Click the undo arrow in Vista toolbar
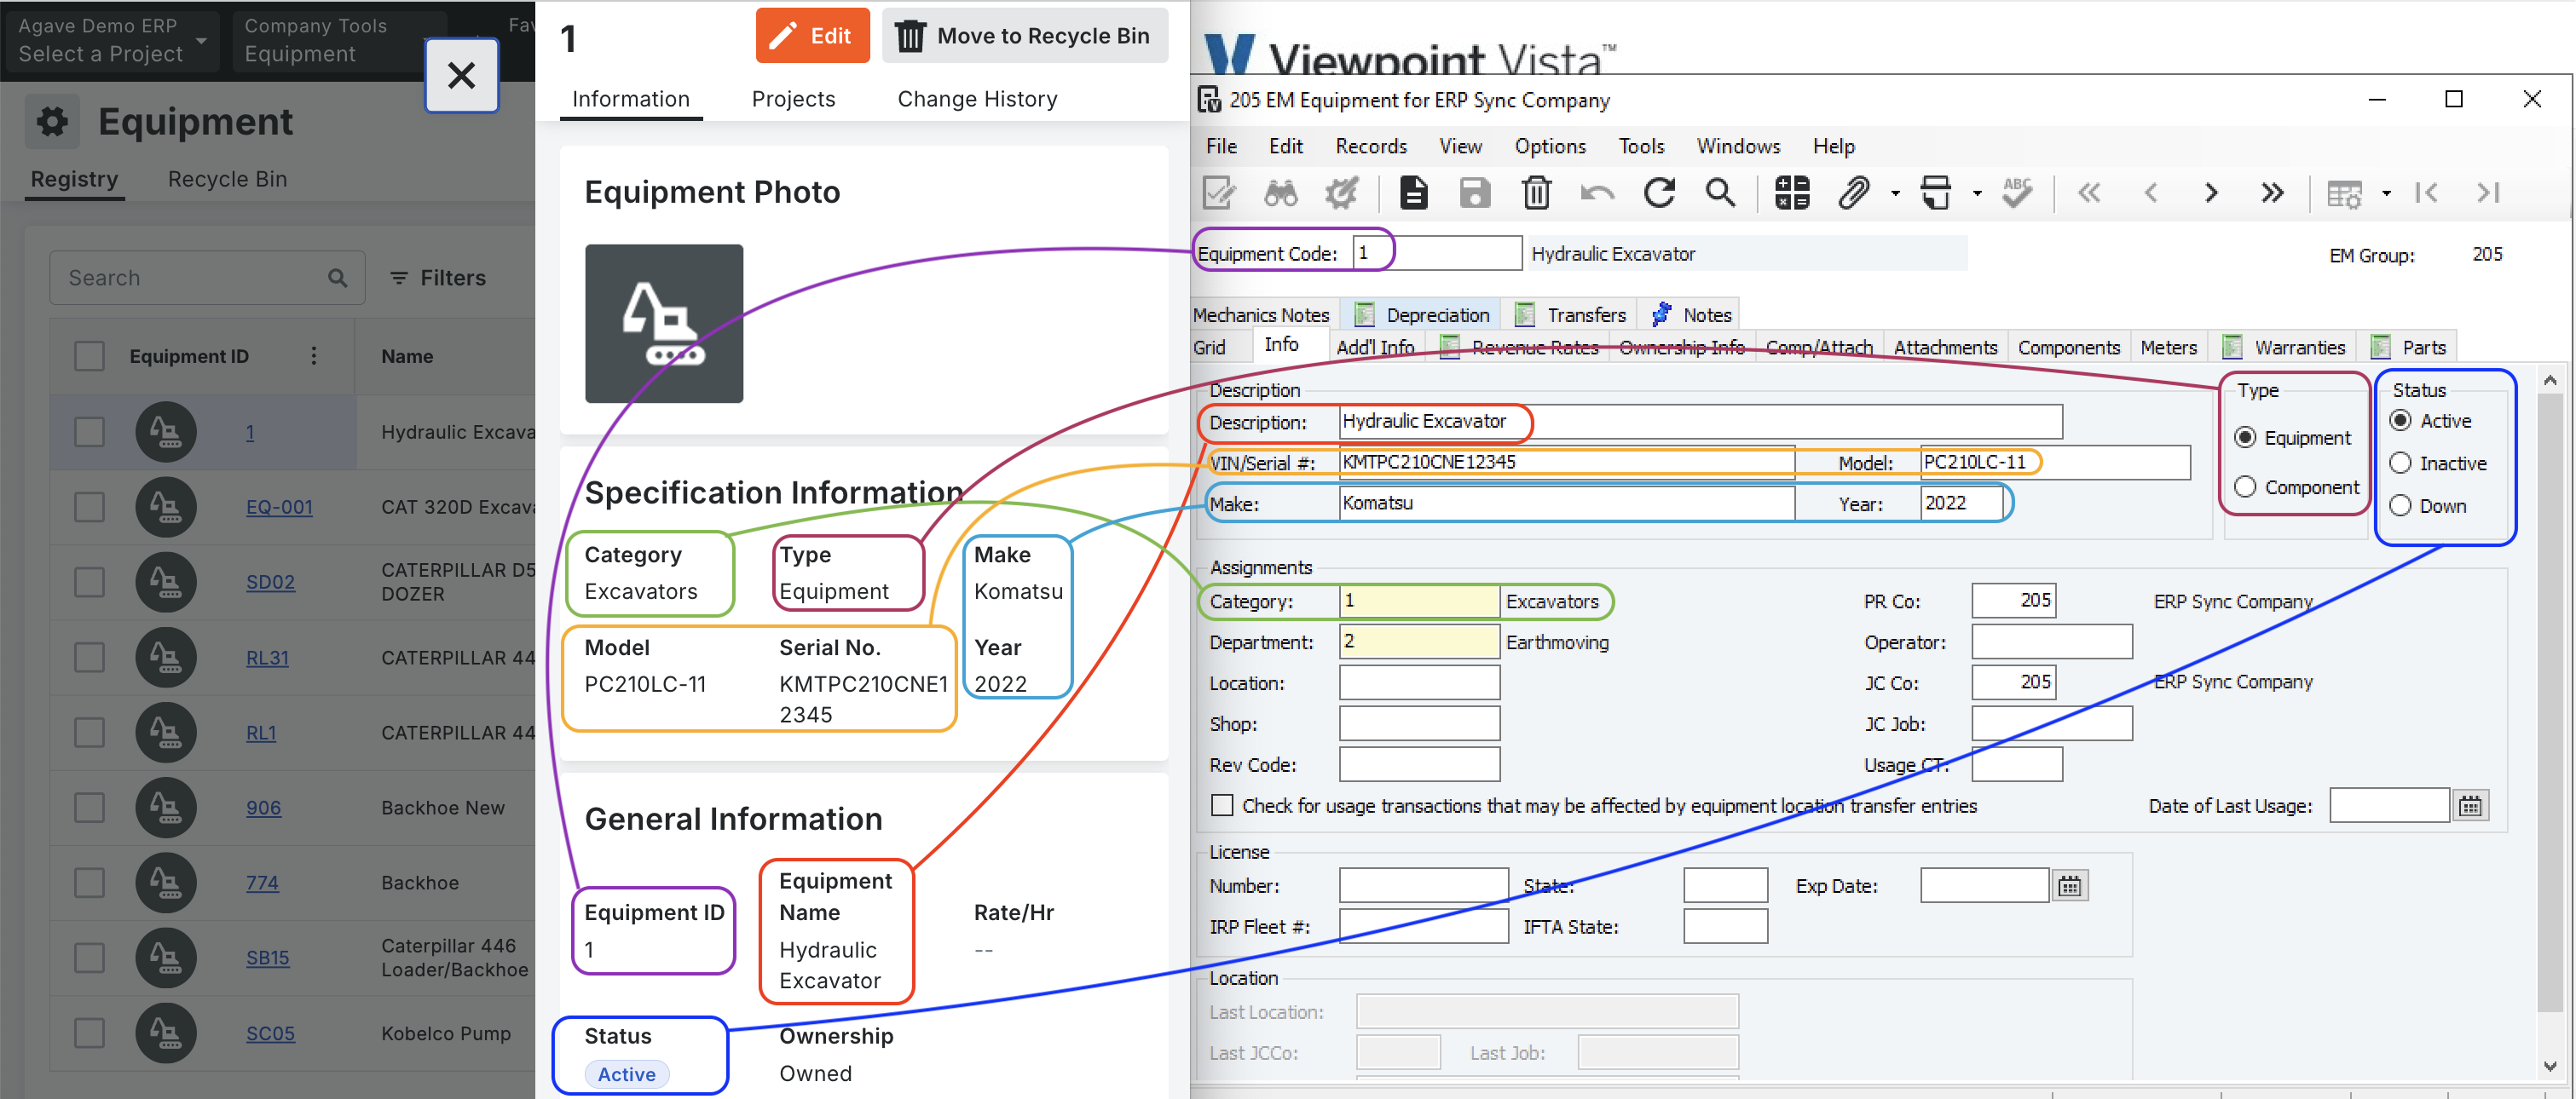This screenshot has width=2576, height=1099. coord(1597,193)
